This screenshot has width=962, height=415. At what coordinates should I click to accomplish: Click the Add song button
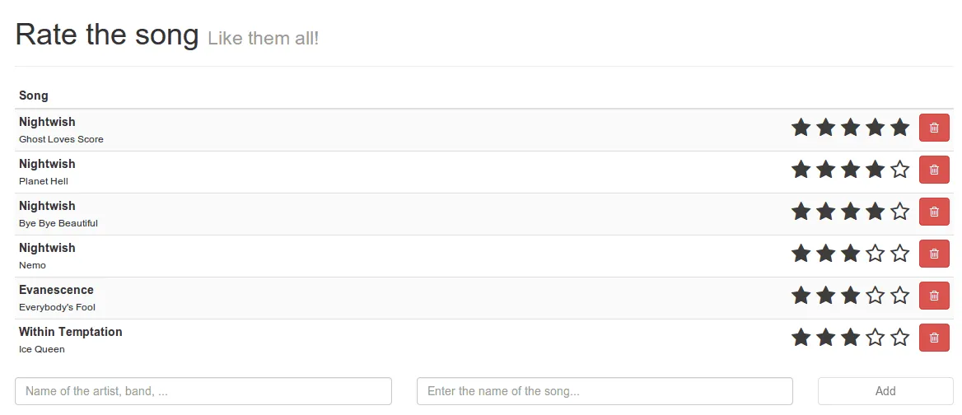[x=885, y=391]
